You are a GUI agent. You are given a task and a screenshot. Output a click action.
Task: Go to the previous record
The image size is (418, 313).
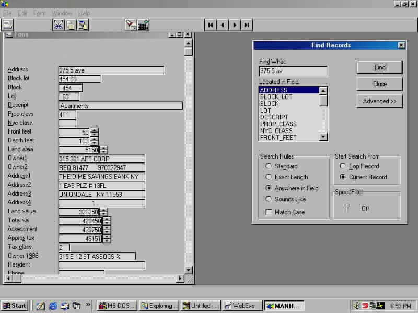[223, 25]
